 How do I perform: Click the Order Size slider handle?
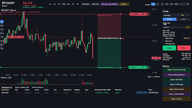tap(165, 24)
